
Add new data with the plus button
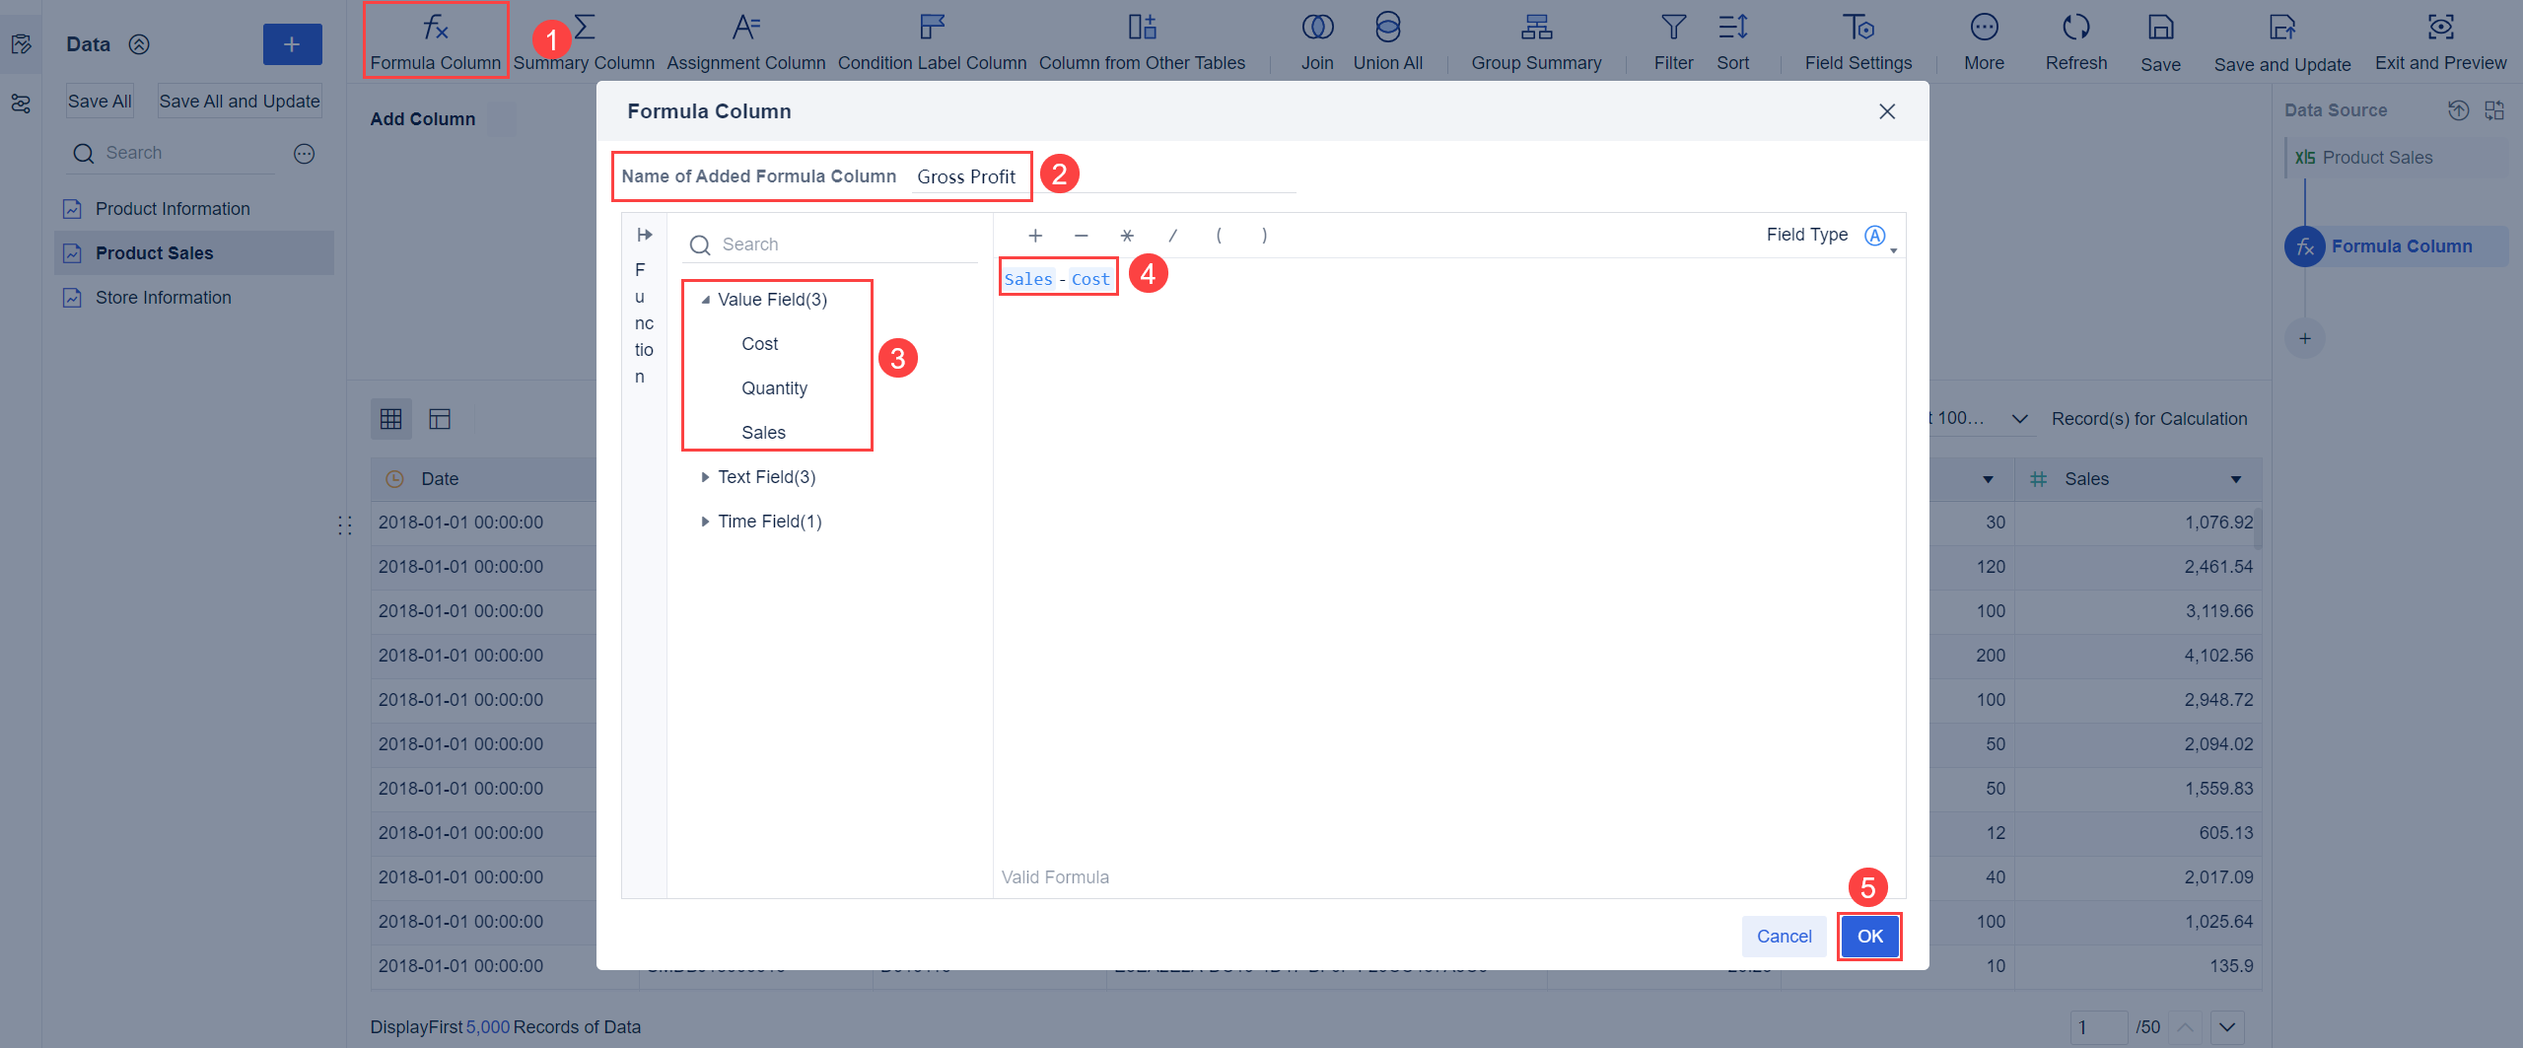click(292, 44)
